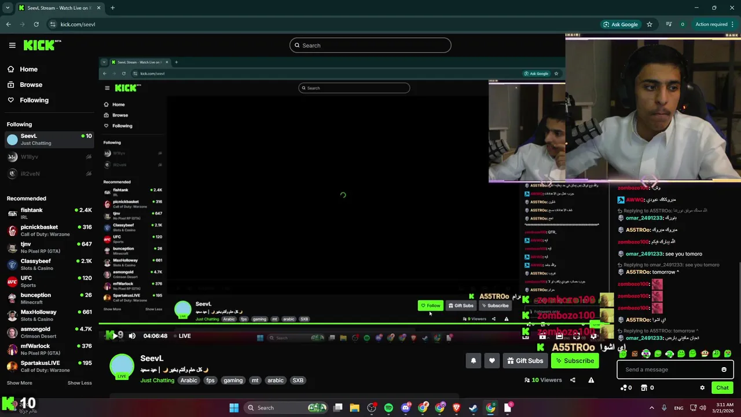Expand recommended list with Show More
Screen dimensions: 741x417
(19, 383)
